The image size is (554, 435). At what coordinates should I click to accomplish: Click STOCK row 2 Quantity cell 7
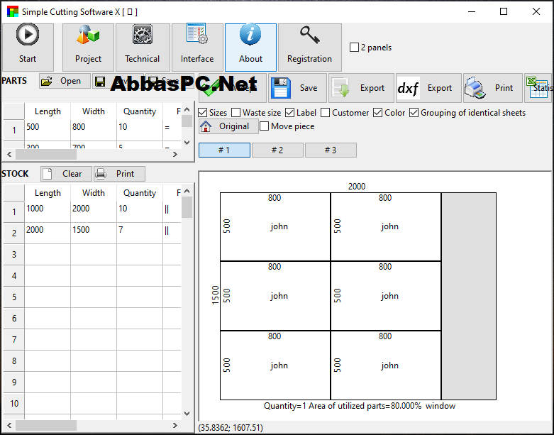(140, 233)
